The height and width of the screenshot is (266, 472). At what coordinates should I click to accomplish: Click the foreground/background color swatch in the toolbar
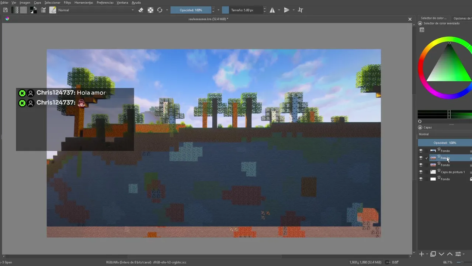[33, 10]
